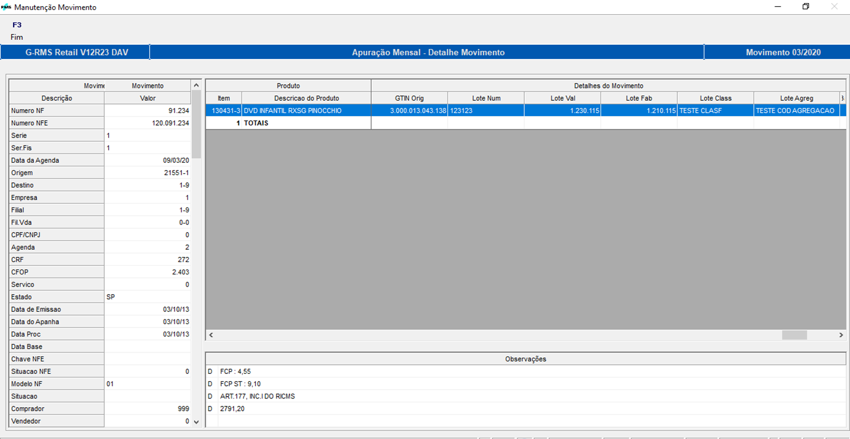Click the CPF/CNPJ row label
The height and width of the screenshot is (439, 850).
(57, 235)
